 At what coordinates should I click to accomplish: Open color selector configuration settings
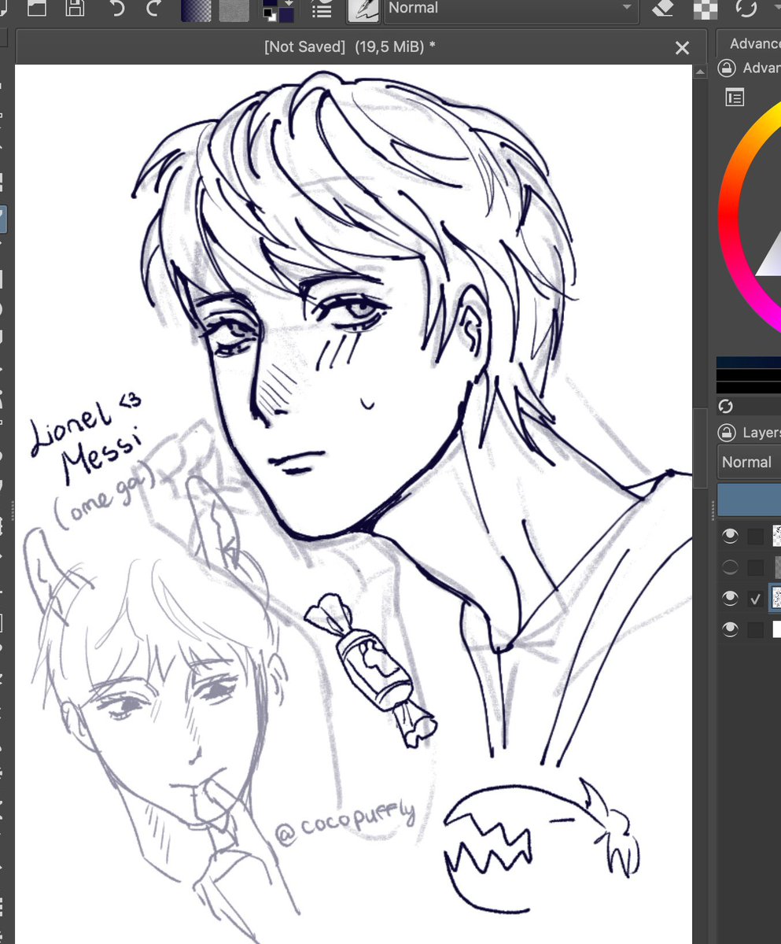point(735,98)
